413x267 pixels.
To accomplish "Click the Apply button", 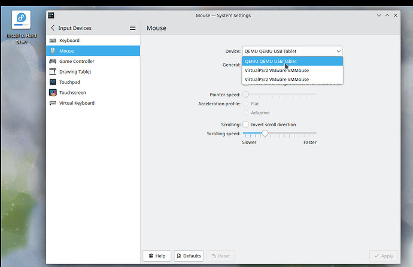I will 384,256.
